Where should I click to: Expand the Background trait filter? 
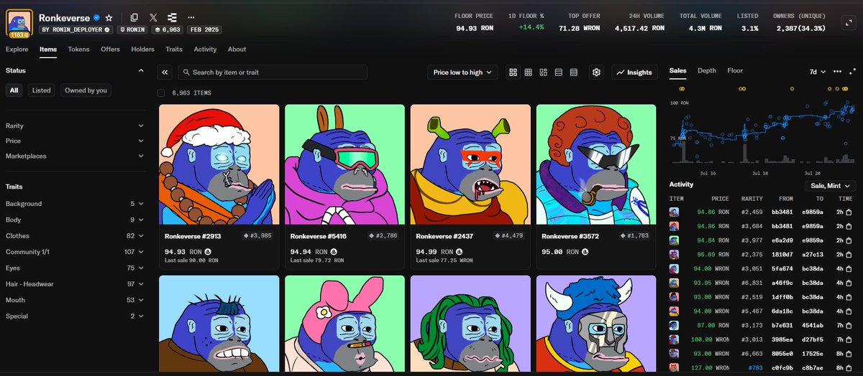[x=75, y=204]
